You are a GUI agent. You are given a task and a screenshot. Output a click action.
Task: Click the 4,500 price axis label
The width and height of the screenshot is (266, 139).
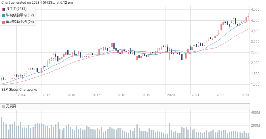tap(255, 9)
